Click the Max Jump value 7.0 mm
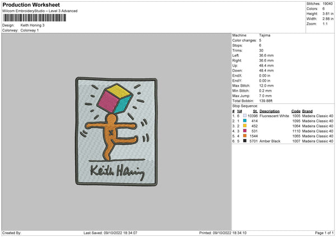 [265, 96]
